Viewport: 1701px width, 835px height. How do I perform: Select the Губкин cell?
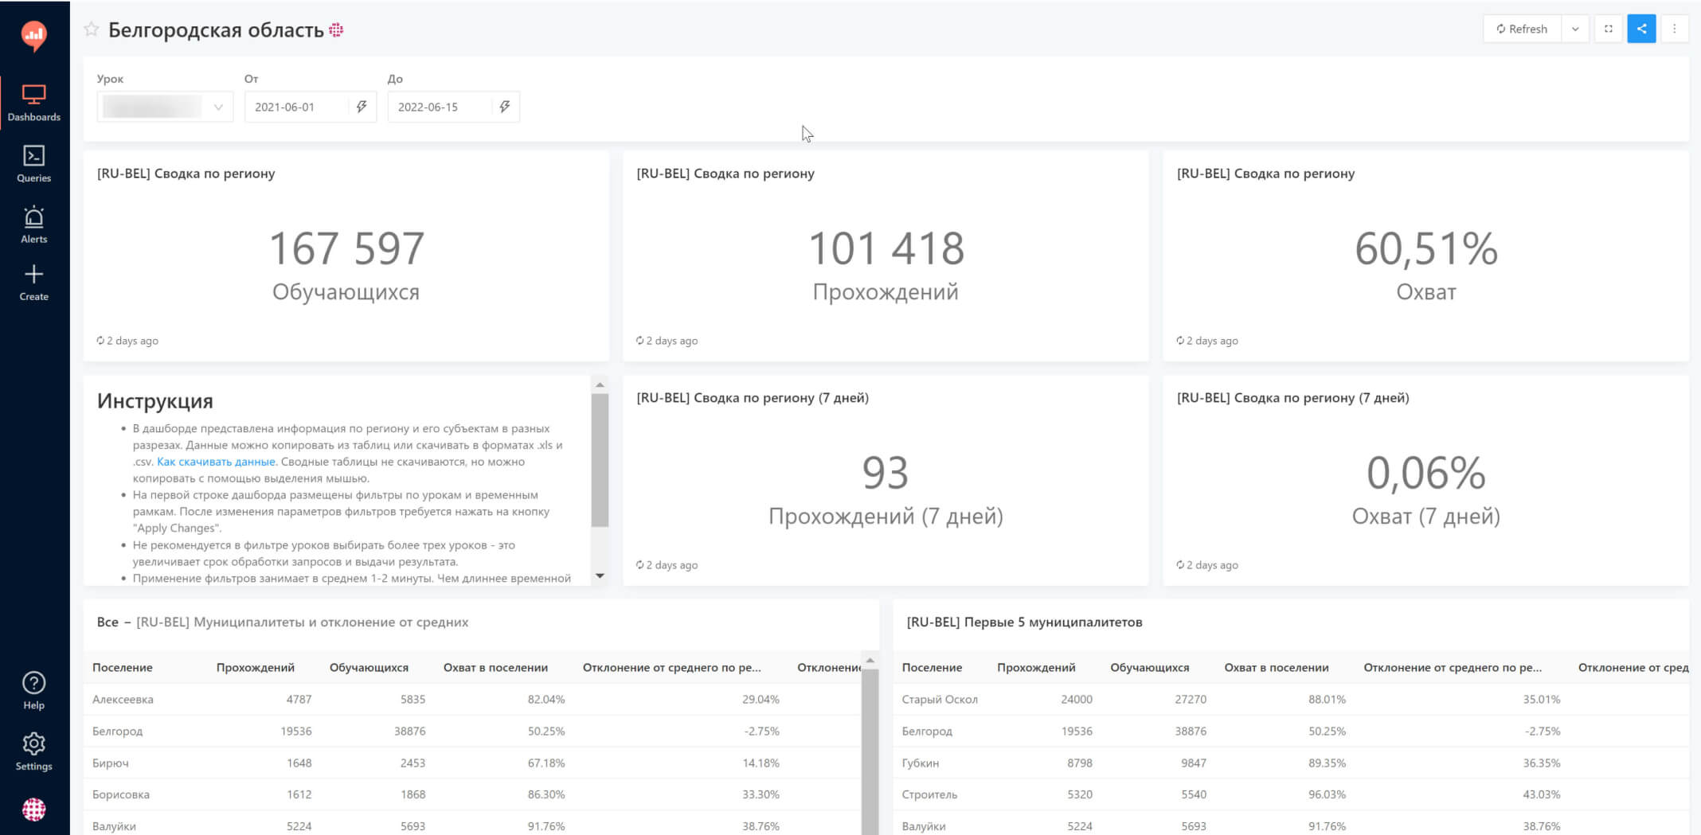point(920,763)
